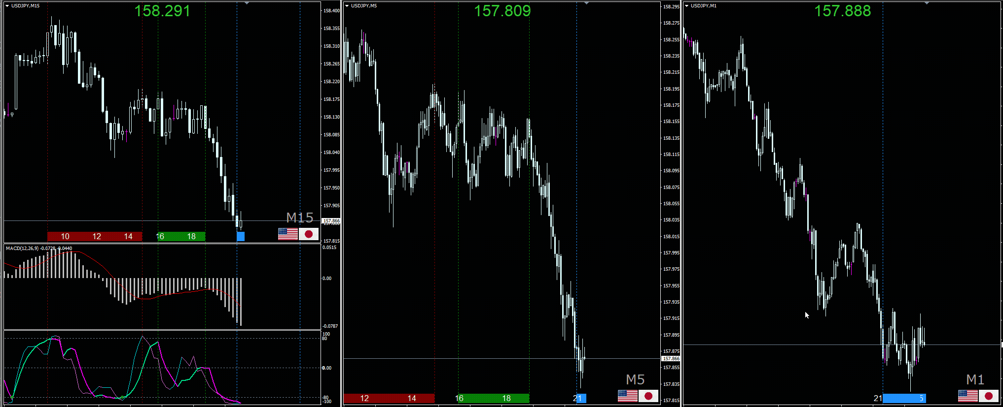The height and width of the screenshot is (407, 1003).
Task: Click the chart shift triangle atop the M1 chart
Action: 927,3
